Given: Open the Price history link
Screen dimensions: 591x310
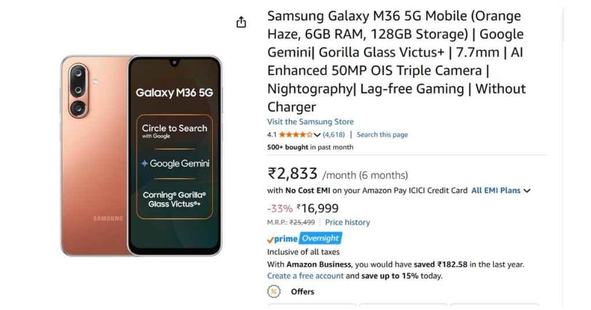Looking at the screenshot, I should [x=347, y=222].
